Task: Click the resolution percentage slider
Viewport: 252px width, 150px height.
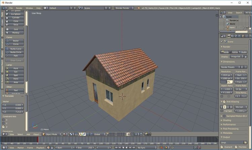Action: click(226, 82)
